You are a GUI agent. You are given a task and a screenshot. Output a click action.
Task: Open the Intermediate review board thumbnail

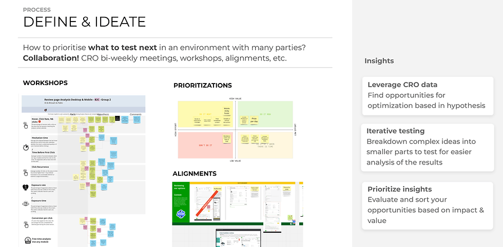click(239, 238)
